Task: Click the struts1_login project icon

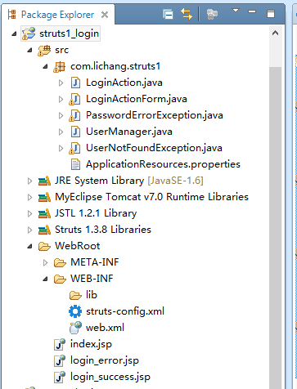Action: click(29, 34)
